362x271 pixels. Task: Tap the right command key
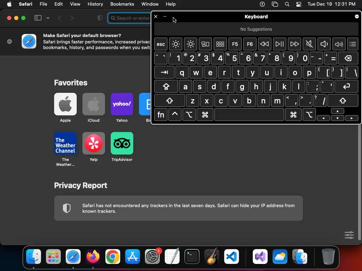coord(293,115)
